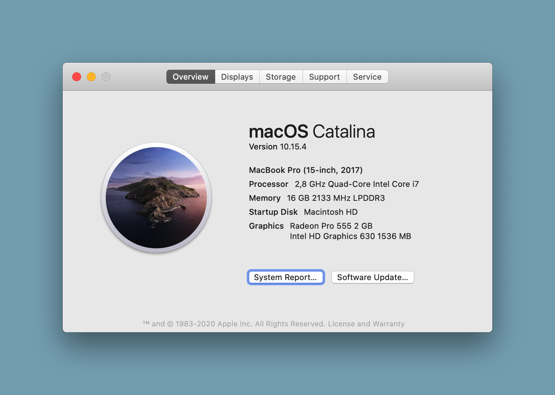Click the Radeon Pro 555 2 GB text

(331, 226)
